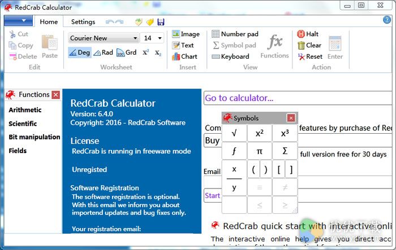The width and height of the screenshot is (396, 250).
Task: Select Arithmetic in Functions list
Action: coord(25,110)
